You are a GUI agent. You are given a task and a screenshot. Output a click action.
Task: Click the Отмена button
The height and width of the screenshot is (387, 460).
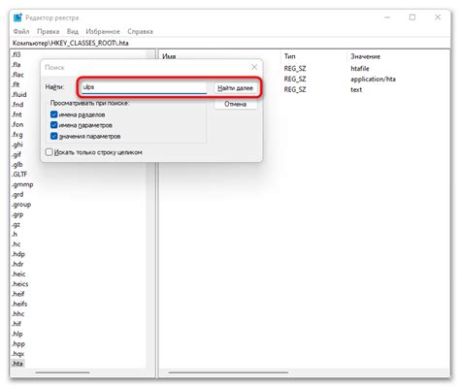(235, 104)
